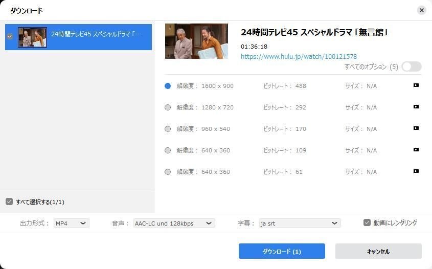The width and height of the screenshot is (432, 269).
Task: Click the video icon in the 960 x 540 row
Action: tap(416, 128)
